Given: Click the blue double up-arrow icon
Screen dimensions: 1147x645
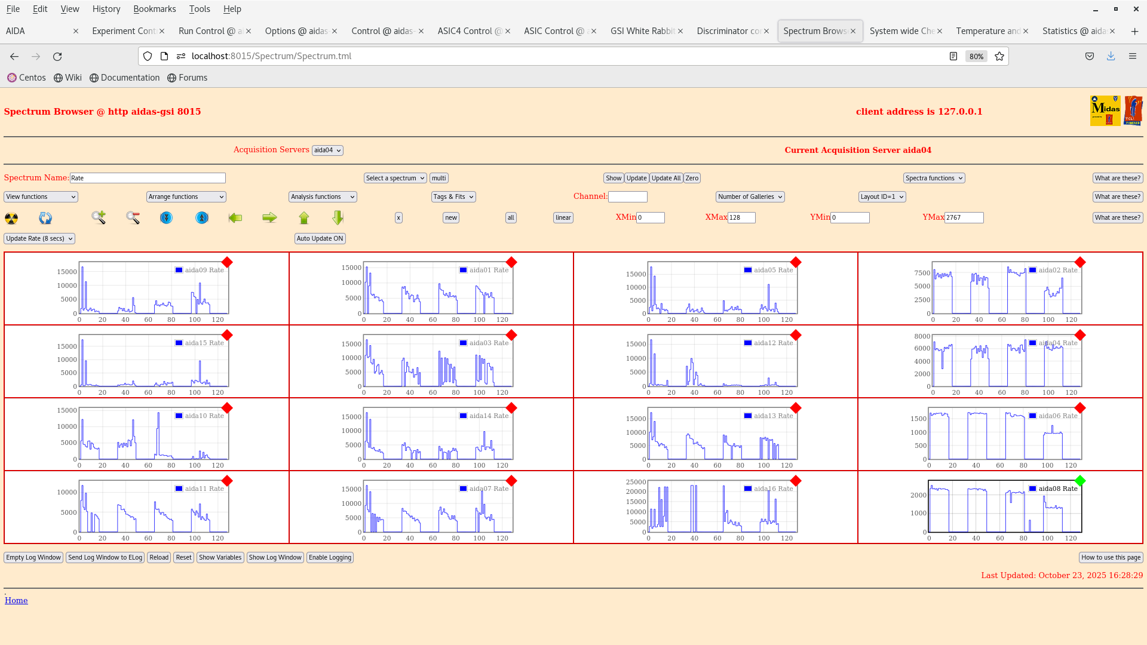Looking at the screenshot, I should [202, 218].
